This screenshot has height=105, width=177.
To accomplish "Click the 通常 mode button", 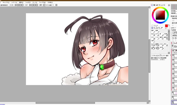I will (x=41, y=5).
